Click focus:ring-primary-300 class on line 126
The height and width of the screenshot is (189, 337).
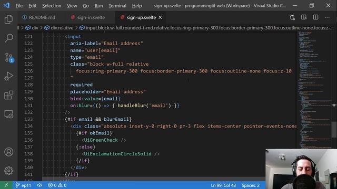click(x=106, y=71)
